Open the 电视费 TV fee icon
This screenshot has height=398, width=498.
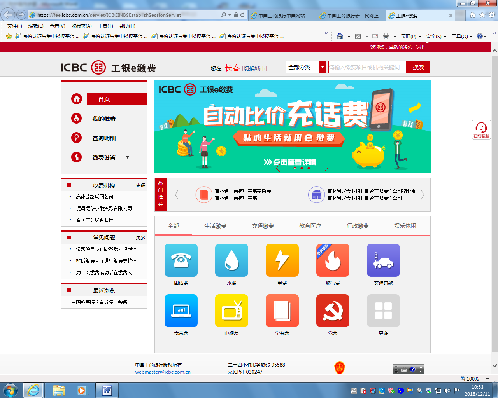coord(231,311)
